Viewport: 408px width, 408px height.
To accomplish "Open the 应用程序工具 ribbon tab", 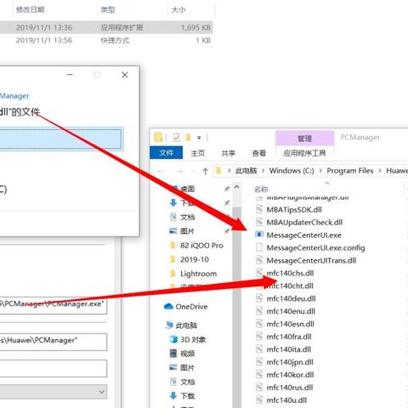I will click(304, 153).
